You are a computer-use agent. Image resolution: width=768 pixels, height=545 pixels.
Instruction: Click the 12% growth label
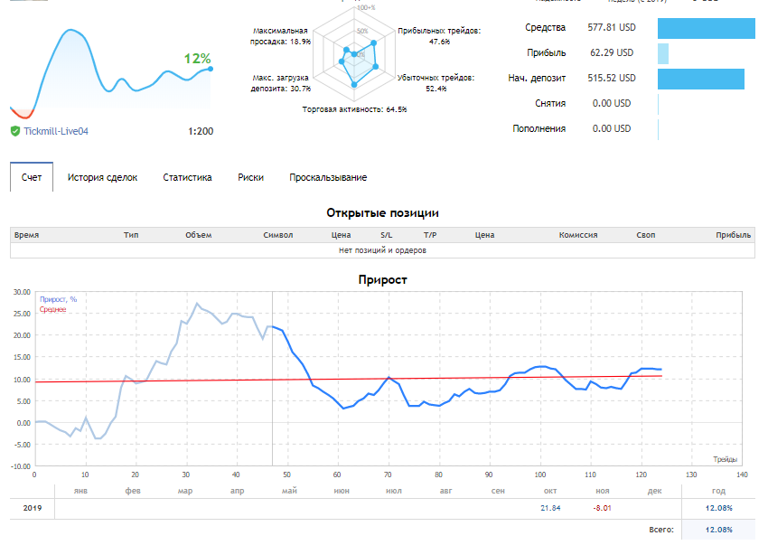[x=197, y=59]
